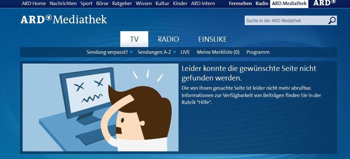Expand the 'Sendung verpasst?' dropdown
This screenshot has height=159, width=350.
[109, 52]
